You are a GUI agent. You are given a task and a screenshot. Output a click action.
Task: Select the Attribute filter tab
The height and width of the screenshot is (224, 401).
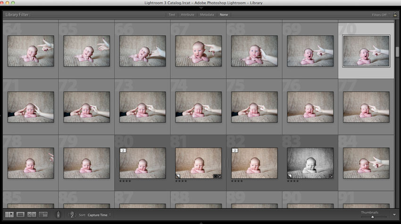click(187, 15)
